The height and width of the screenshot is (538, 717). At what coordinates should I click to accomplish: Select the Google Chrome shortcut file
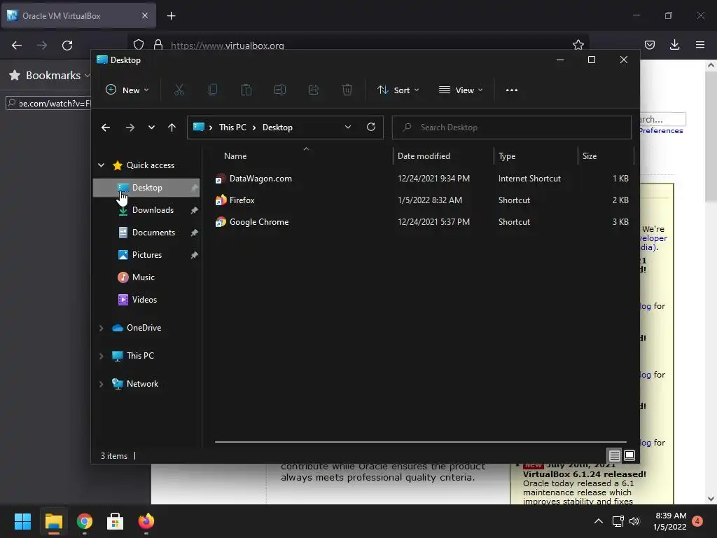(424, 222)
